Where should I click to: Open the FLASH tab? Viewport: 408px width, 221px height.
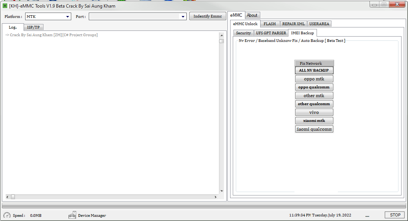pos(270,23)
